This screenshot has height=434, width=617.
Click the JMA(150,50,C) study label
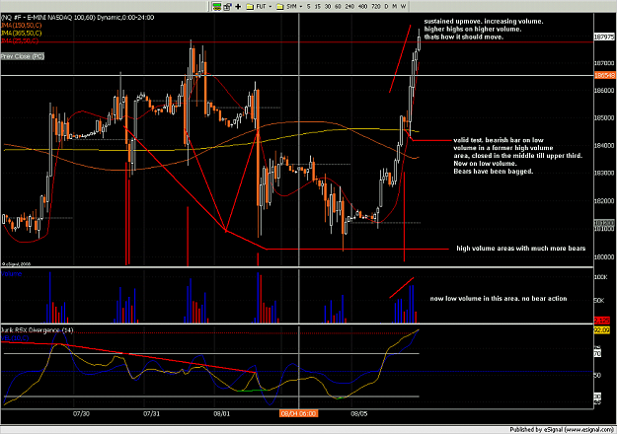[x=22, y=26]
